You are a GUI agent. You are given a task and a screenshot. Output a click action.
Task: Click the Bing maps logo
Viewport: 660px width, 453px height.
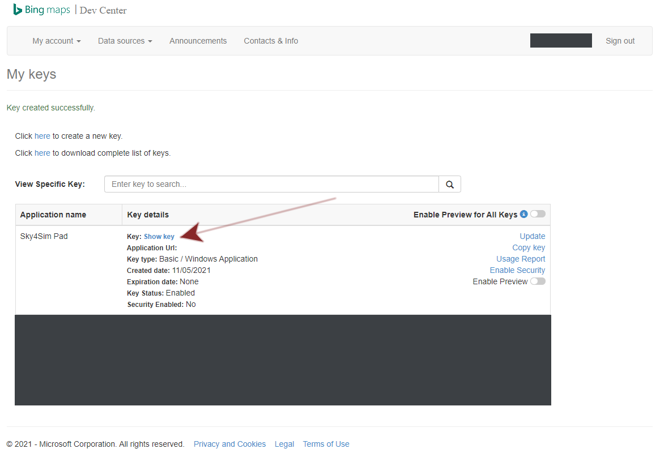pyautogui.click(x=42, y=10)
